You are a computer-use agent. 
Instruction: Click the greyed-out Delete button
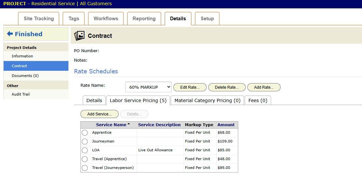(134, 114)
